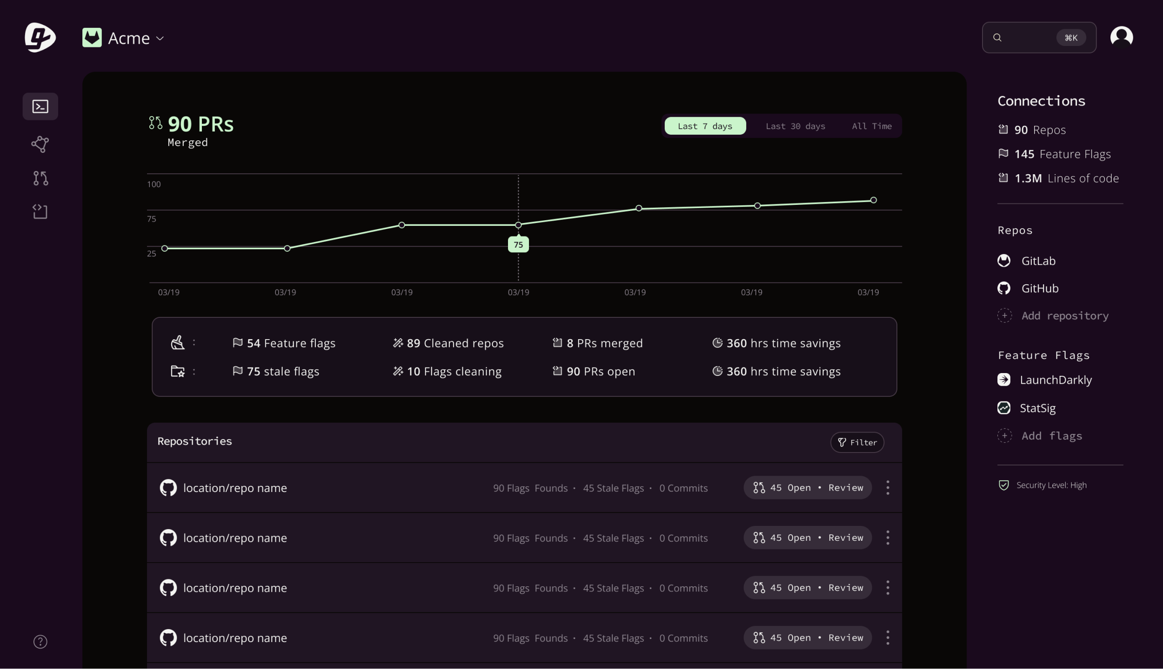1163x669 pixels.
Task: Open the Filter dropdown for Repositories
Action: click(x=857, y=442)
